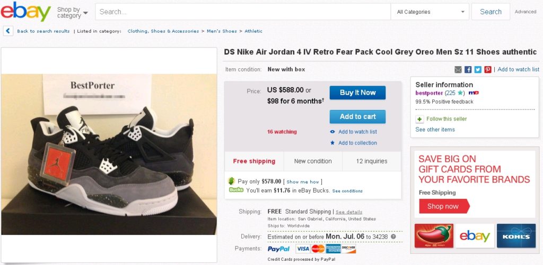Open the See other items link
The width and height of the screenshot is (543, 265).
pos(435,130)
